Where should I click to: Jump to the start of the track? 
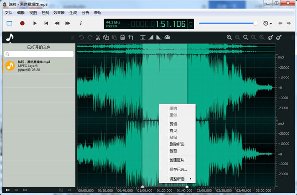point(46,23)
